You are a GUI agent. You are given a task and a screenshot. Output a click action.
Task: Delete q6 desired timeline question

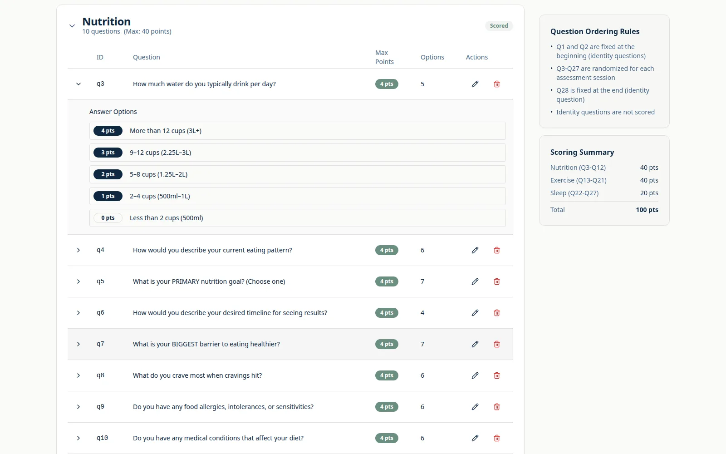497,313
